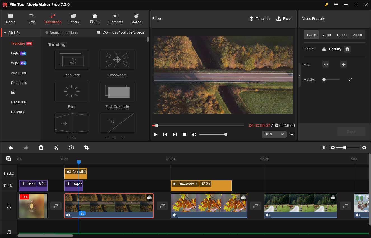Click the Template button
The image size is (371, 238).
tap(260, 19)
